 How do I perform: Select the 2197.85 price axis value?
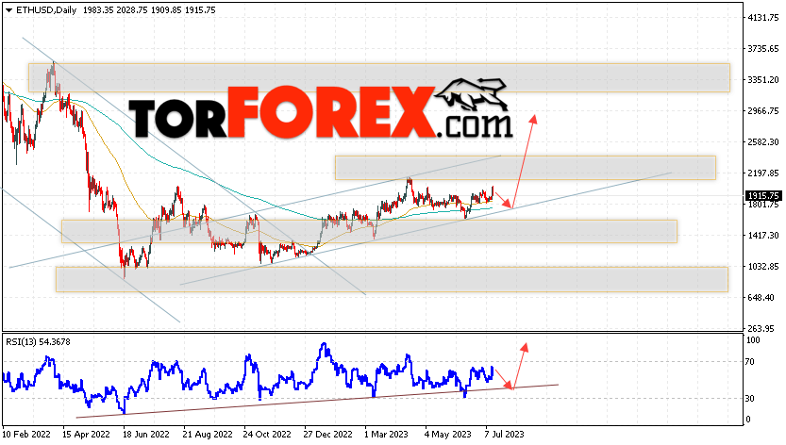pos(763,173)
